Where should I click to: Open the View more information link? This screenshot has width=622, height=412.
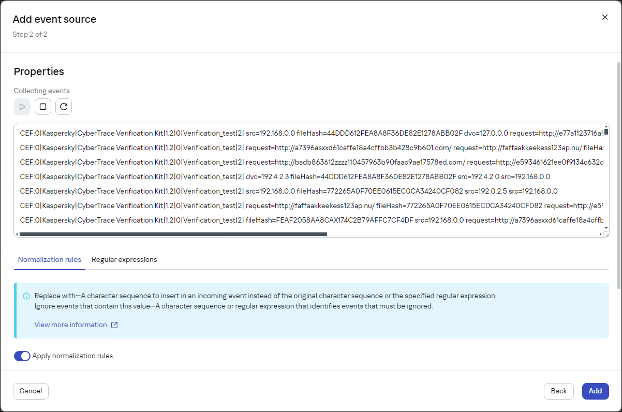point(71,325)
